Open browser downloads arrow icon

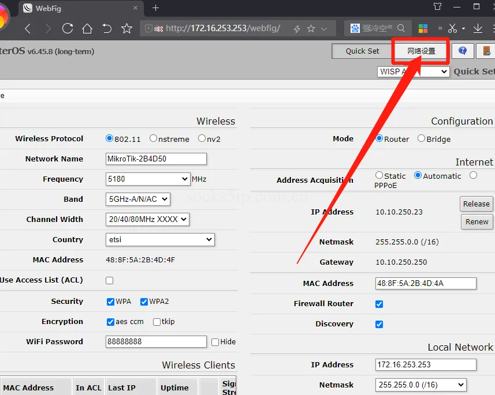478,29
